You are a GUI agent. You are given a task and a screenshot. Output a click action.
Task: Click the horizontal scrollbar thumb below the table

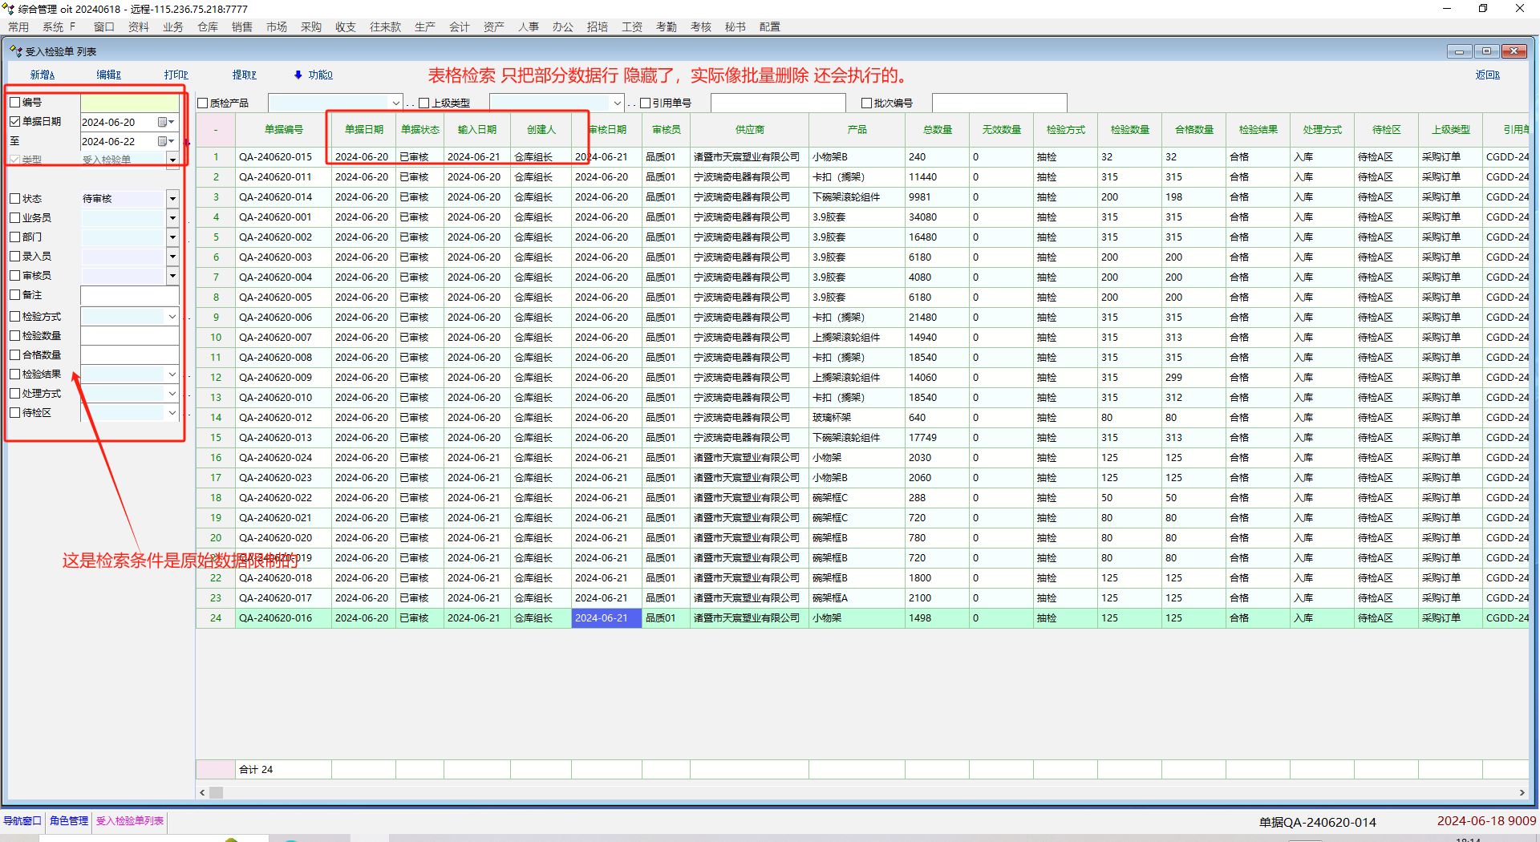pyautogui.click(x=217, y=792)
